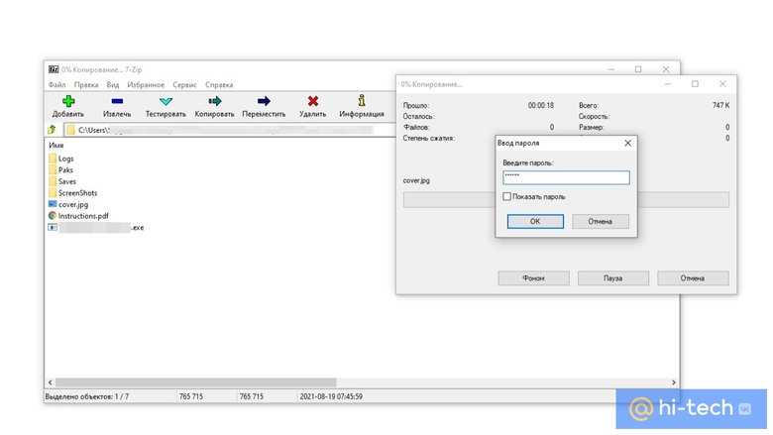Select the Instructions.pdf file icon
Screen dimensions: 773x435
(53, 216)
